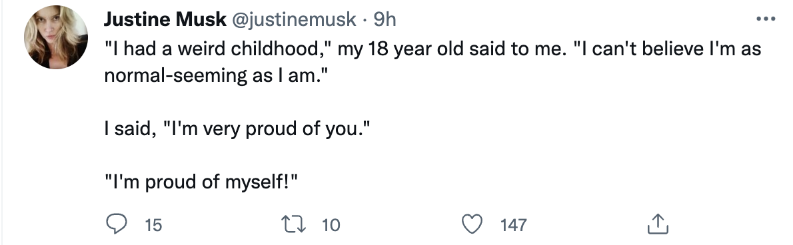Open the three-dot more options menu
Screen dimensions: 793x245
[x=766, y=19]
